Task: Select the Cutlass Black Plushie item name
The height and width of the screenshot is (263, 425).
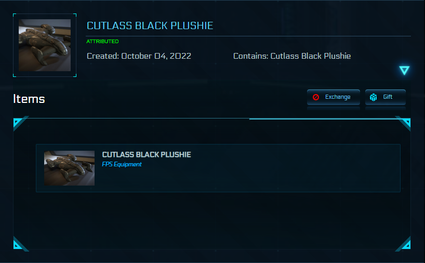Action: (147, 154)
